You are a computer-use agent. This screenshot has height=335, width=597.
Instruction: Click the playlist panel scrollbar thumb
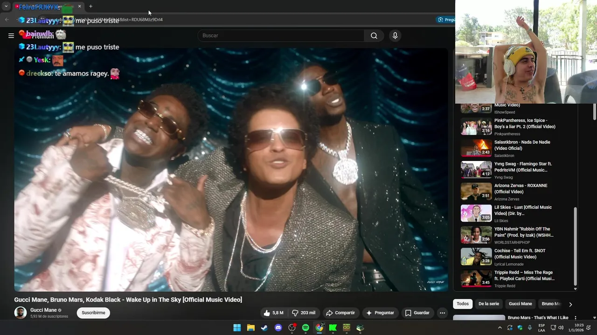pos(575,246)
